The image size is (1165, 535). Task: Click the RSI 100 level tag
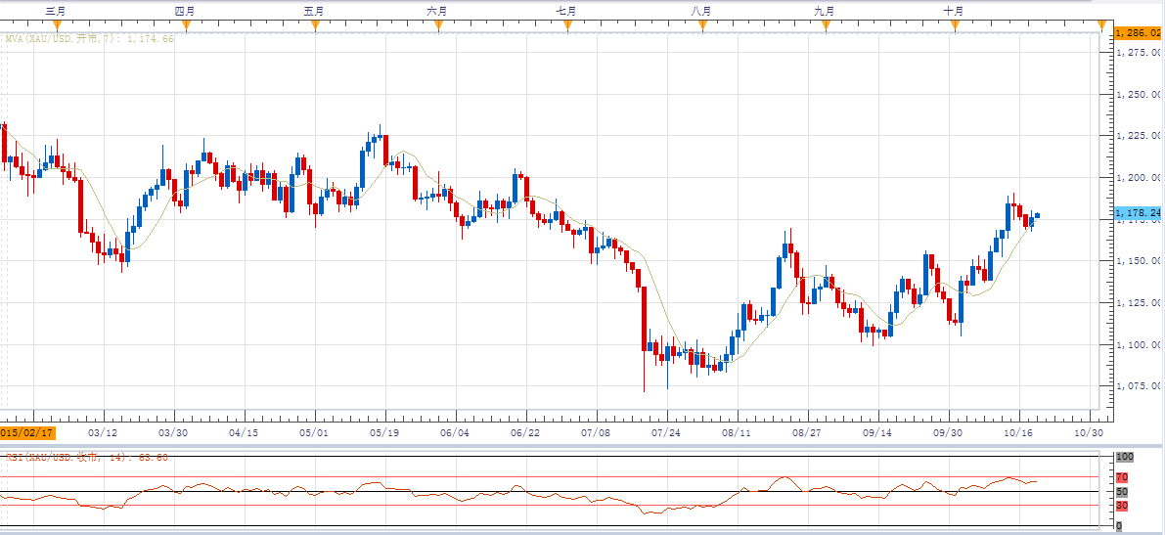click(x=1125, y=457)
